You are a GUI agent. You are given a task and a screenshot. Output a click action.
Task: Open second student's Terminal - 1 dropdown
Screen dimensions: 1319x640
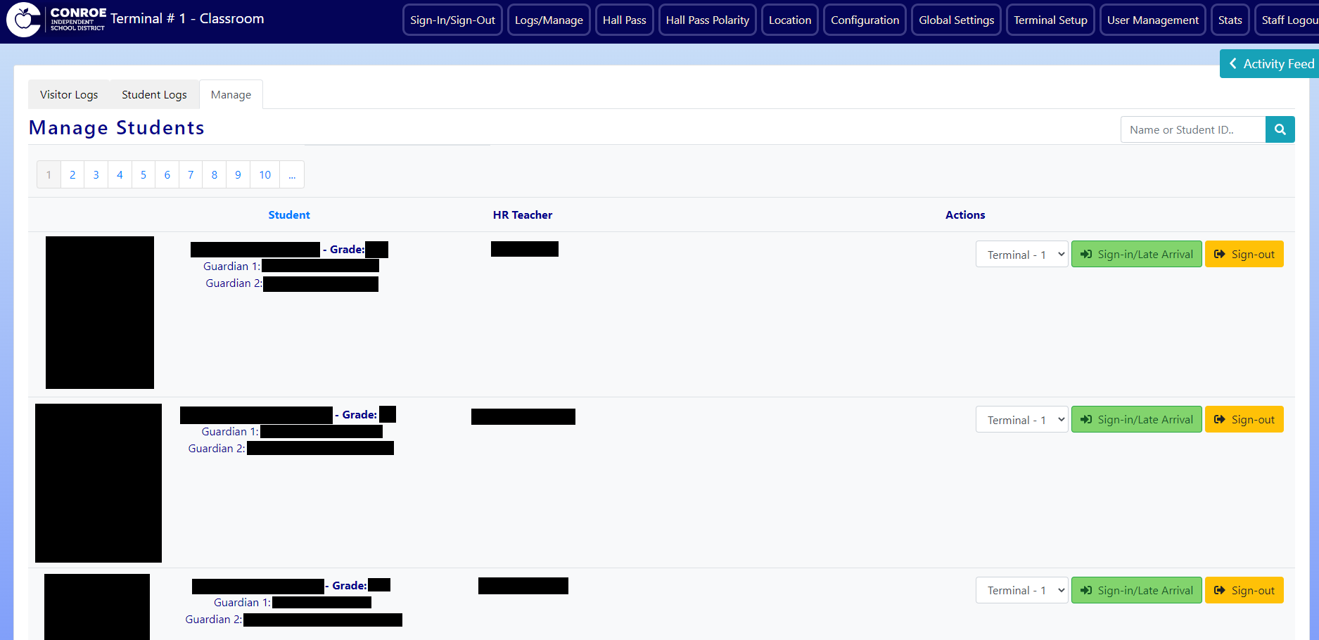pyautogui.click(x=1021, y=420)
